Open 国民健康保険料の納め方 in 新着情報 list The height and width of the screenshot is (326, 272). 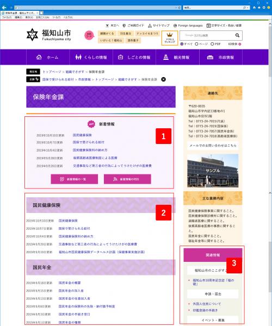[90, 150]
